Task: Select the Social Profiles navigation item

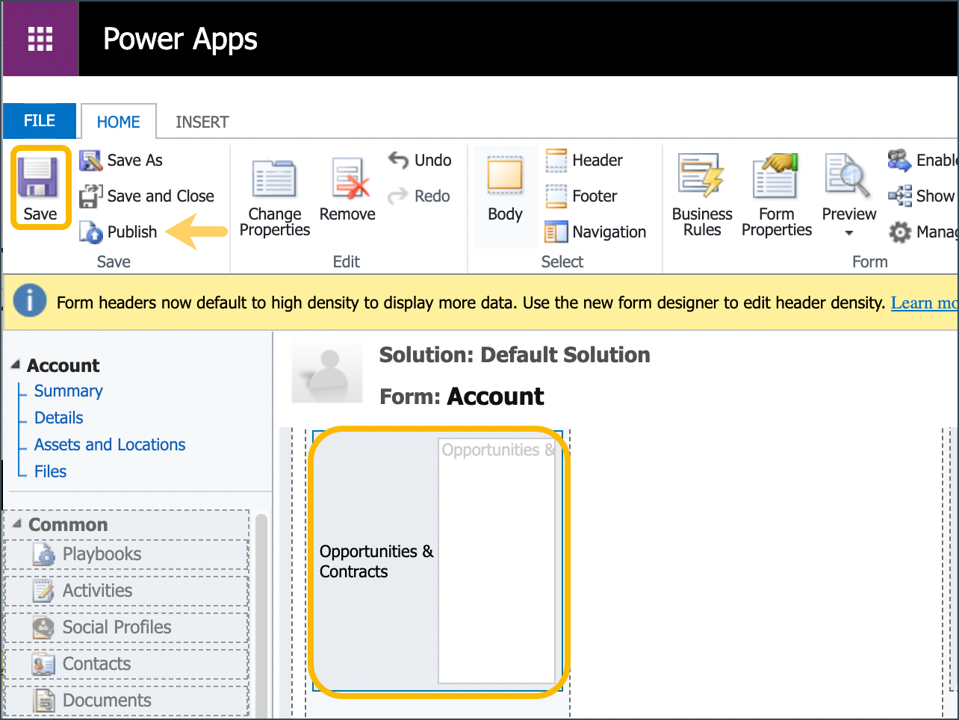Action: click(127, 627)
